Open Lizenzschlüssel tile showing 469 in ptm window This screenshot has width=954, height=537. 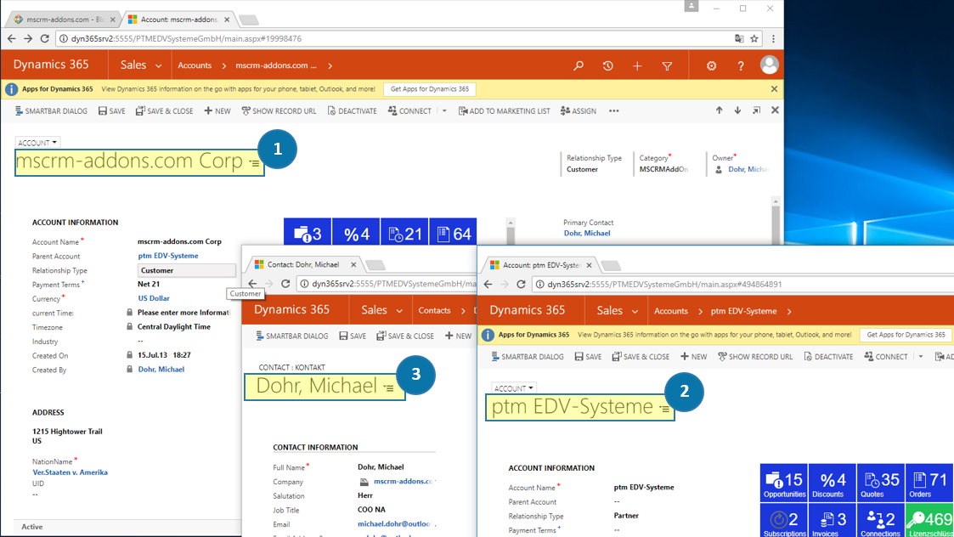tap(929, 521)
